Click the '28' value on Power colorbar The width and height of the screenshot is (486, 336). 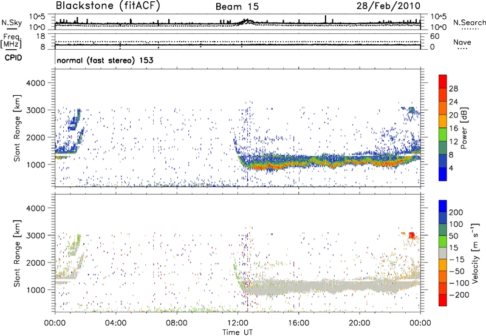click(x=453, y=89)
